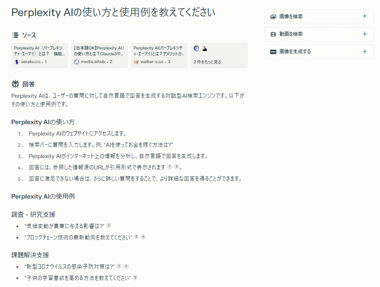Screen dimensions: 380x287
Task: Open citation 1 after 気候変動 question
Action: tap(109, 226)
